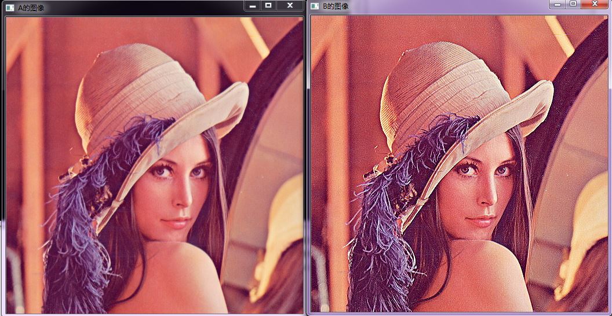The image size is (612, 316).
Task: Minimize the A的图像 window
Action: [253, 5]
